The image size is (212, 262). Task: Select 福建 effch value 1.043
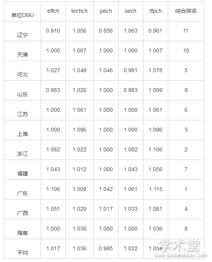tap(53, 169)
